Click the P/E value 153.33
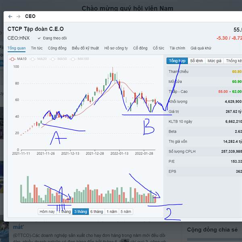The width and height of the screenshot is (242, 242). pos(236,161)
